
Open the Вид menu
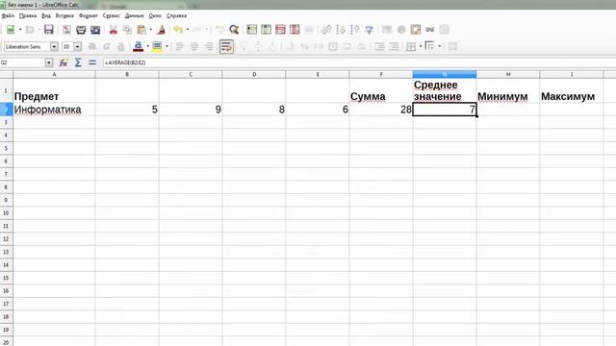(x=46, y=15)
